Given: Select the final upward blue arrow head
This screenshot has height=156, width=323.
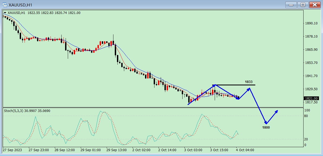Looking at the screenshot, I should [277, 112].
